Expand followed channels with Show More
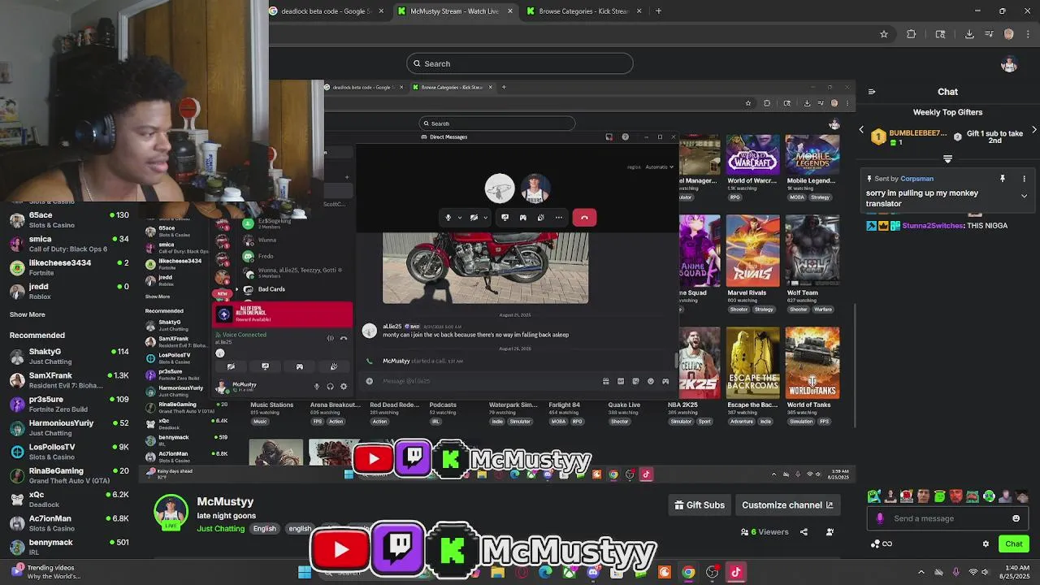 click(27, 314)
